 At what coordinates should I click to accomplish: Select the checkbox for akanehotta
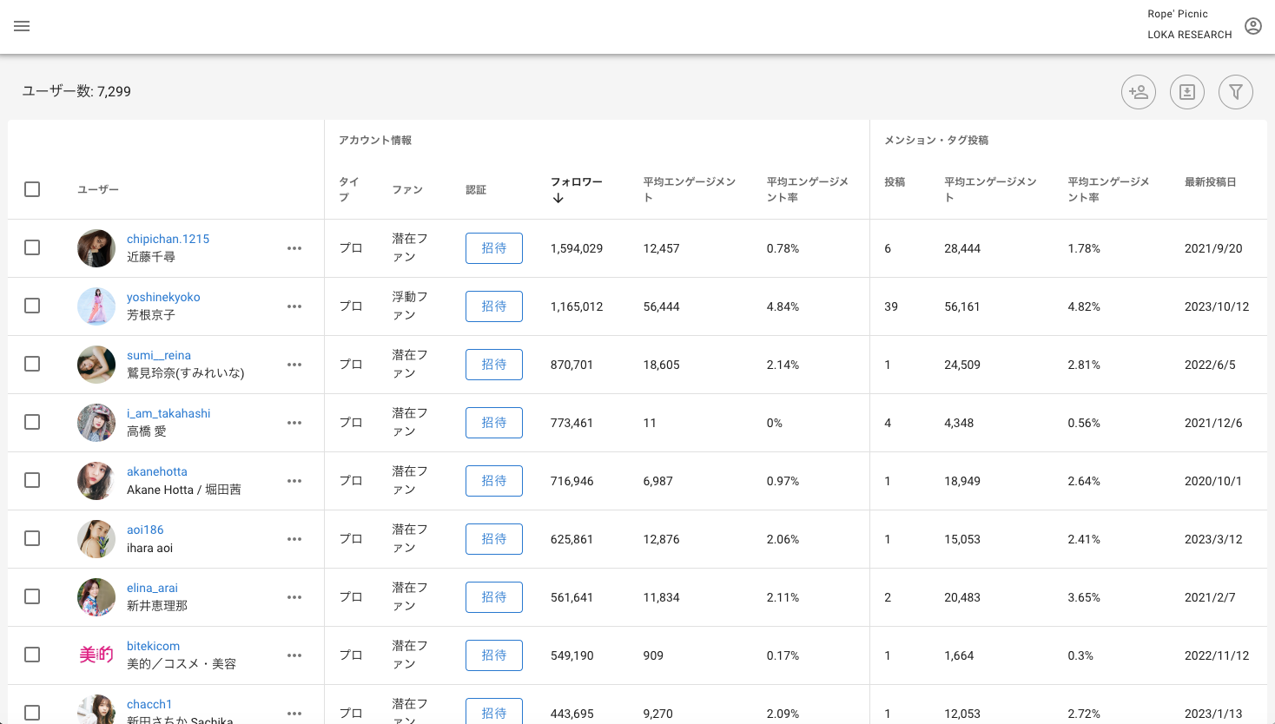pos(32,481)
